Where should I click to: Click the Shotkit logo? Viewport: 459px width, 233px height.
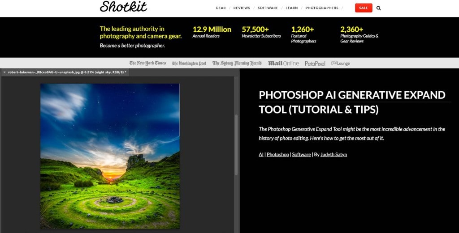click(x=123, y=6)
